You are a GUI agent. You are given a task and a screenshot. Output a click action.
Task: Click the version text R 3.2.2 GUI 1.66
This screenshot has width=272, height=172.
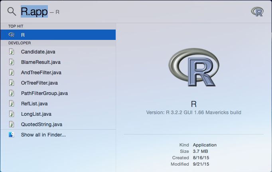(x=193, y=113)
